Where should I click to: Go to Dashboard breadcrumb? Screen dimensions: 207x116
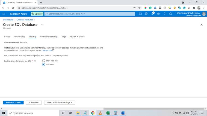click(8, 20)
